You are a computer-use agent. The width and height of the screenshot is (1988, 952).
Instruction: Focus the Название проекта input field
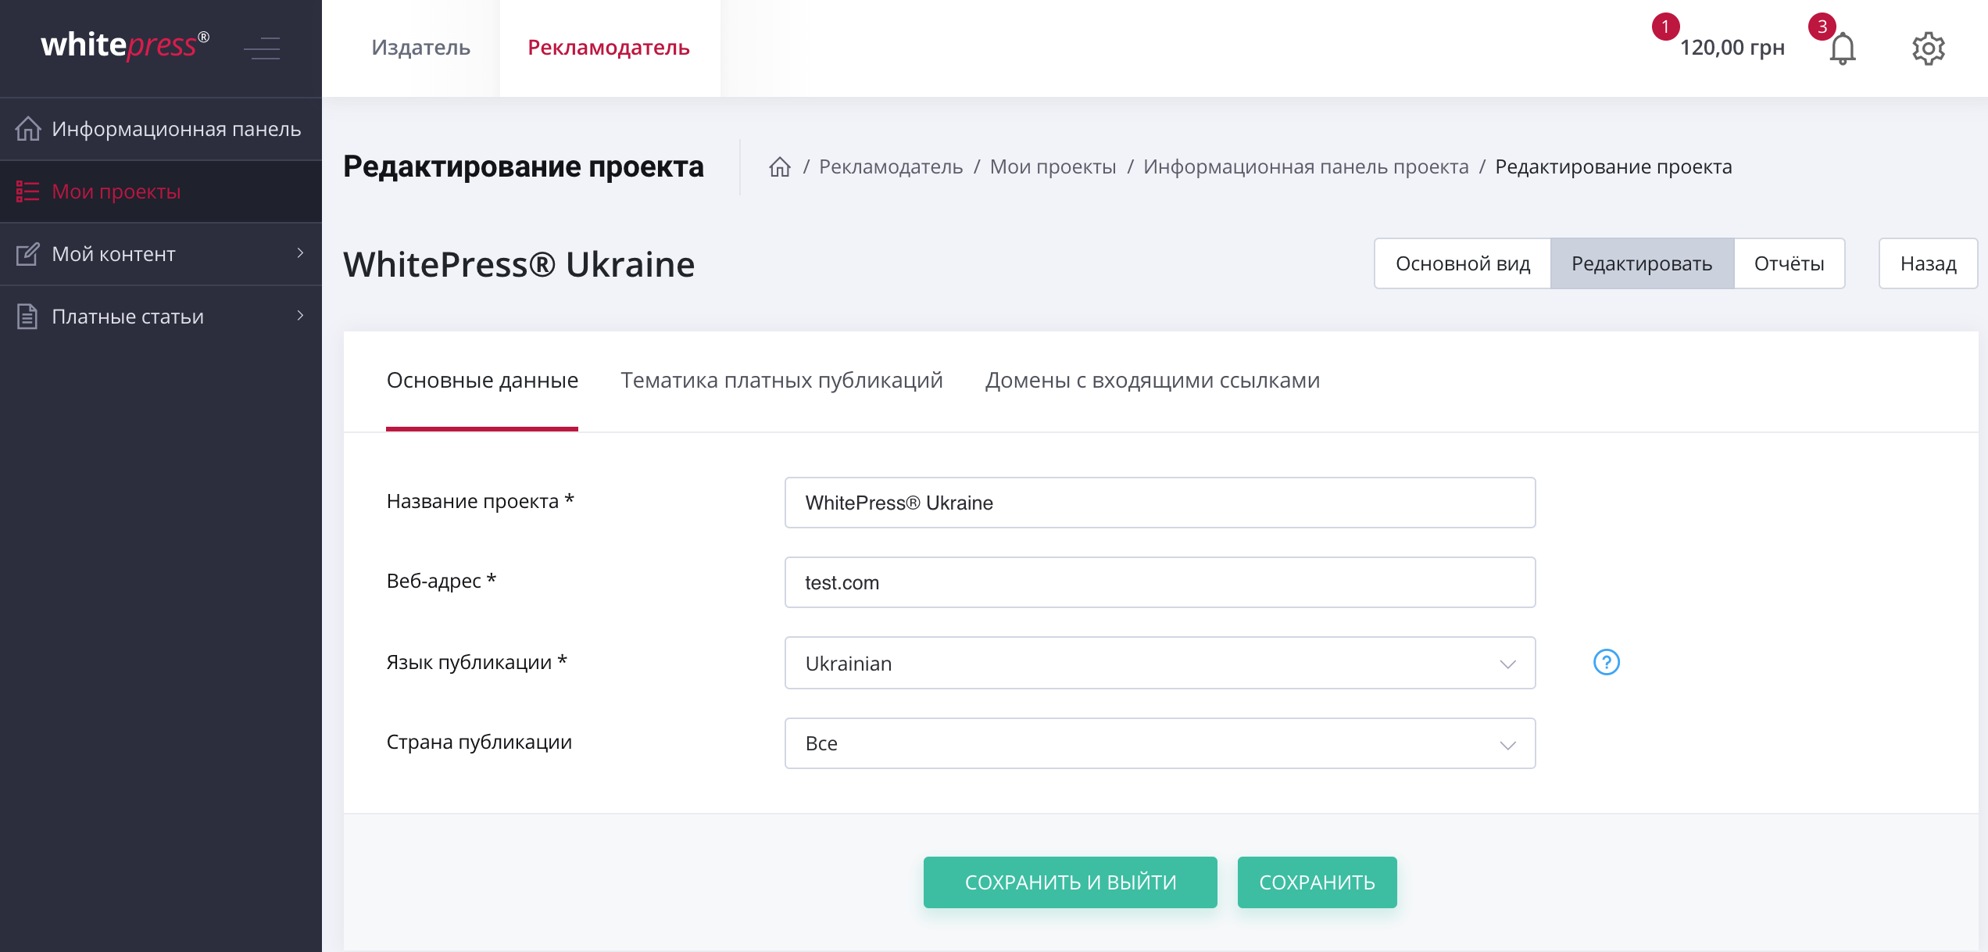pos(1160,503)
